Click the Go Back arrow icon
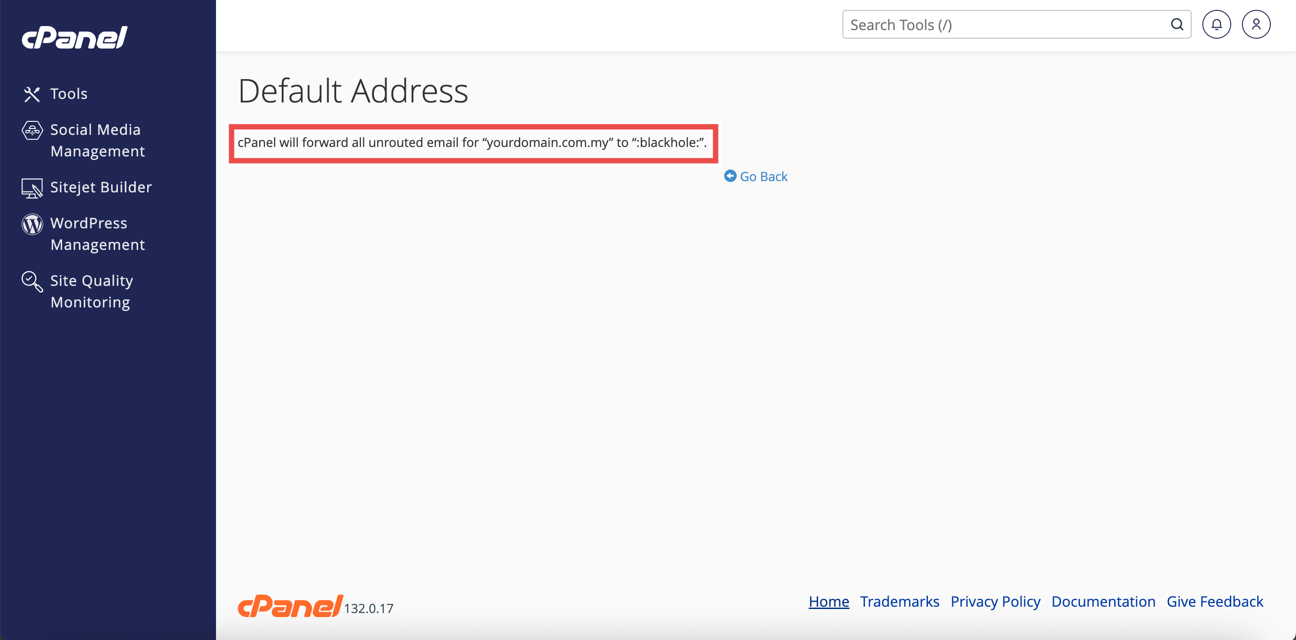This screenshot has height=640, width=1296. [730, 176]
